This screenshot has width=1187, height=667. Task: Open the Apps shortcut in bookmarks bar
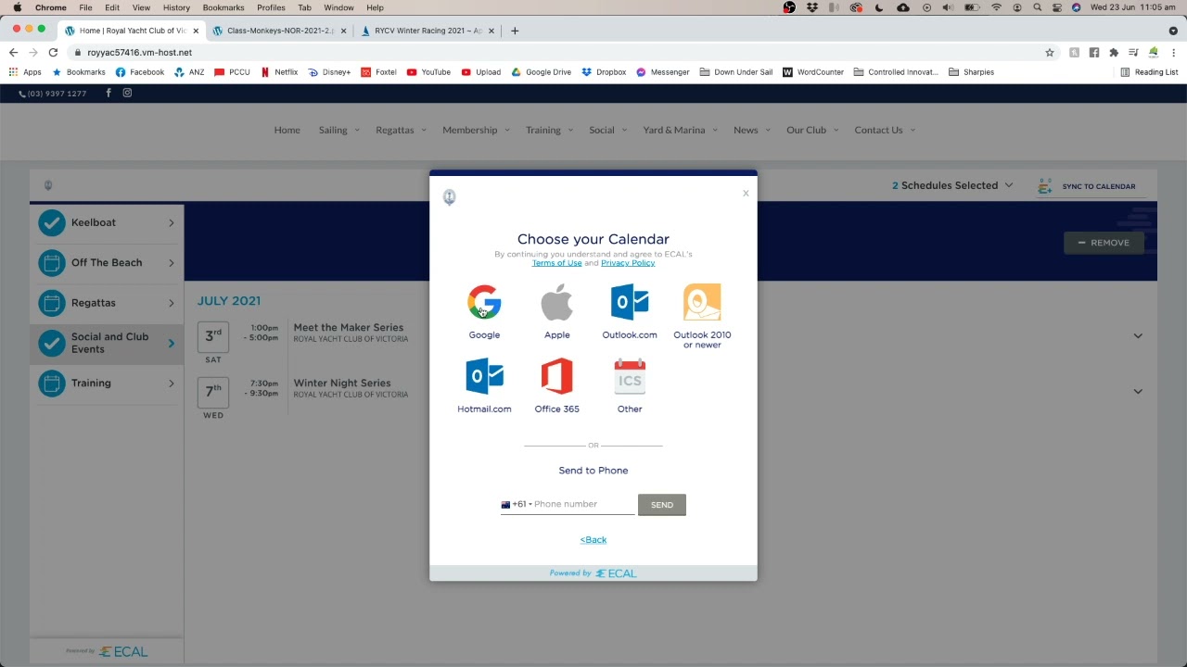click(25, 72)
